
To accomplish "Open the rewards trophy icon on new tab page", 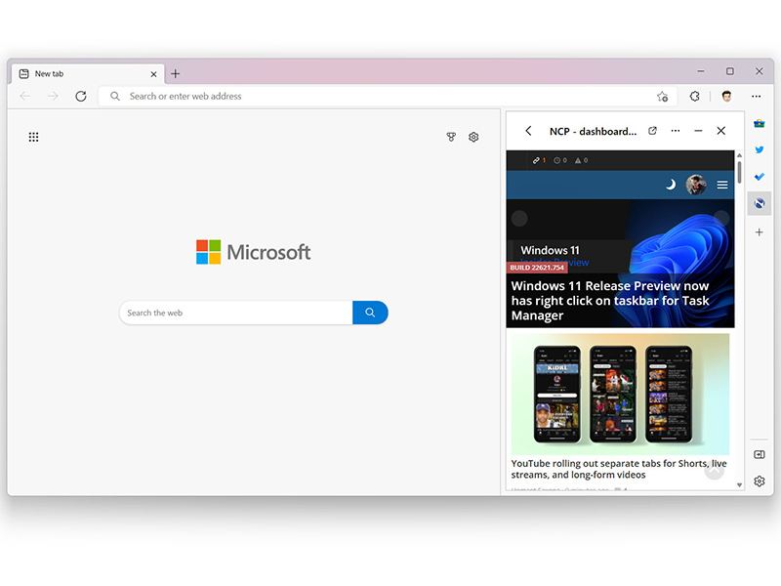I will (451, 137).
